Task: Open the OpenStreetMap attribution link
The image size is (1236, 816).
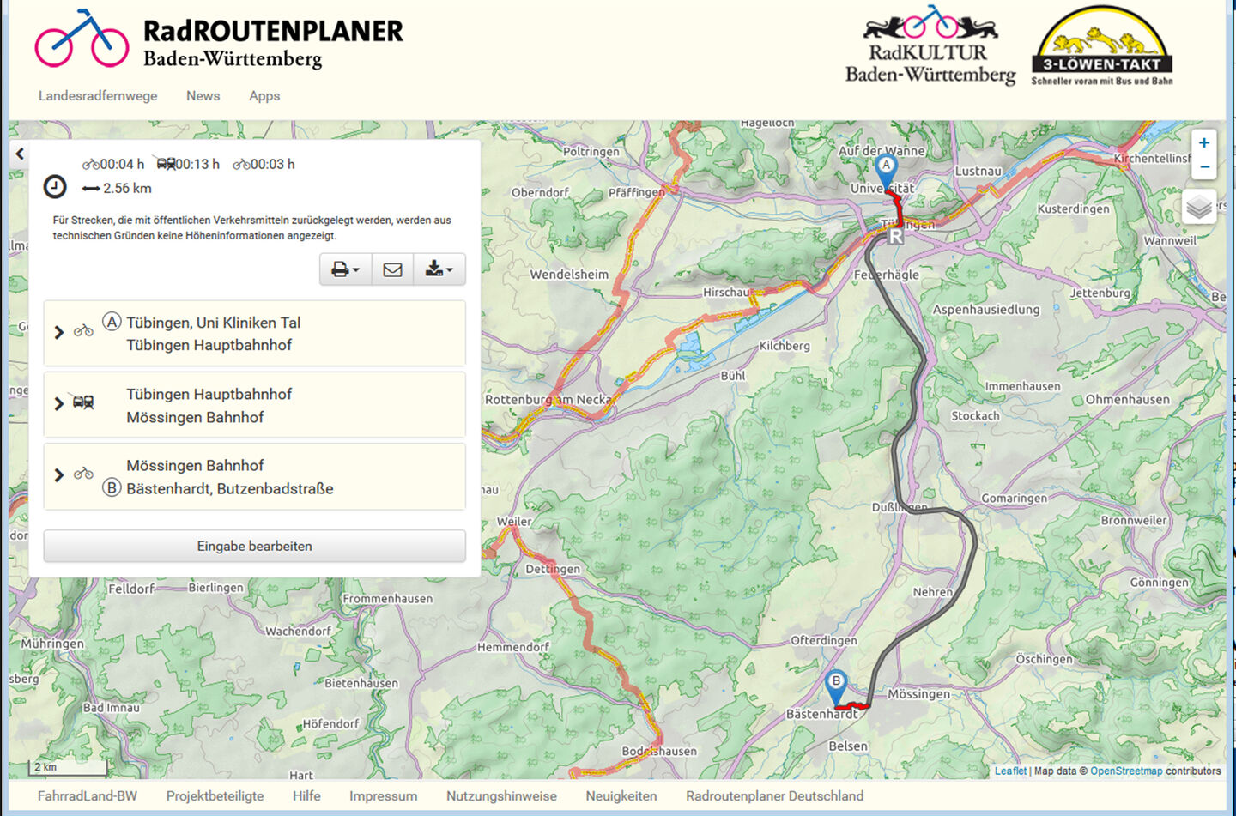Action: tap(1125, 771)
